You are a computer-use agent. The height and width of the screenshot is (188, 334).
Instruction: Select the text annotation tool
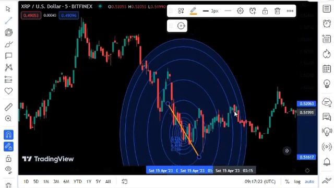pos(8,56)
